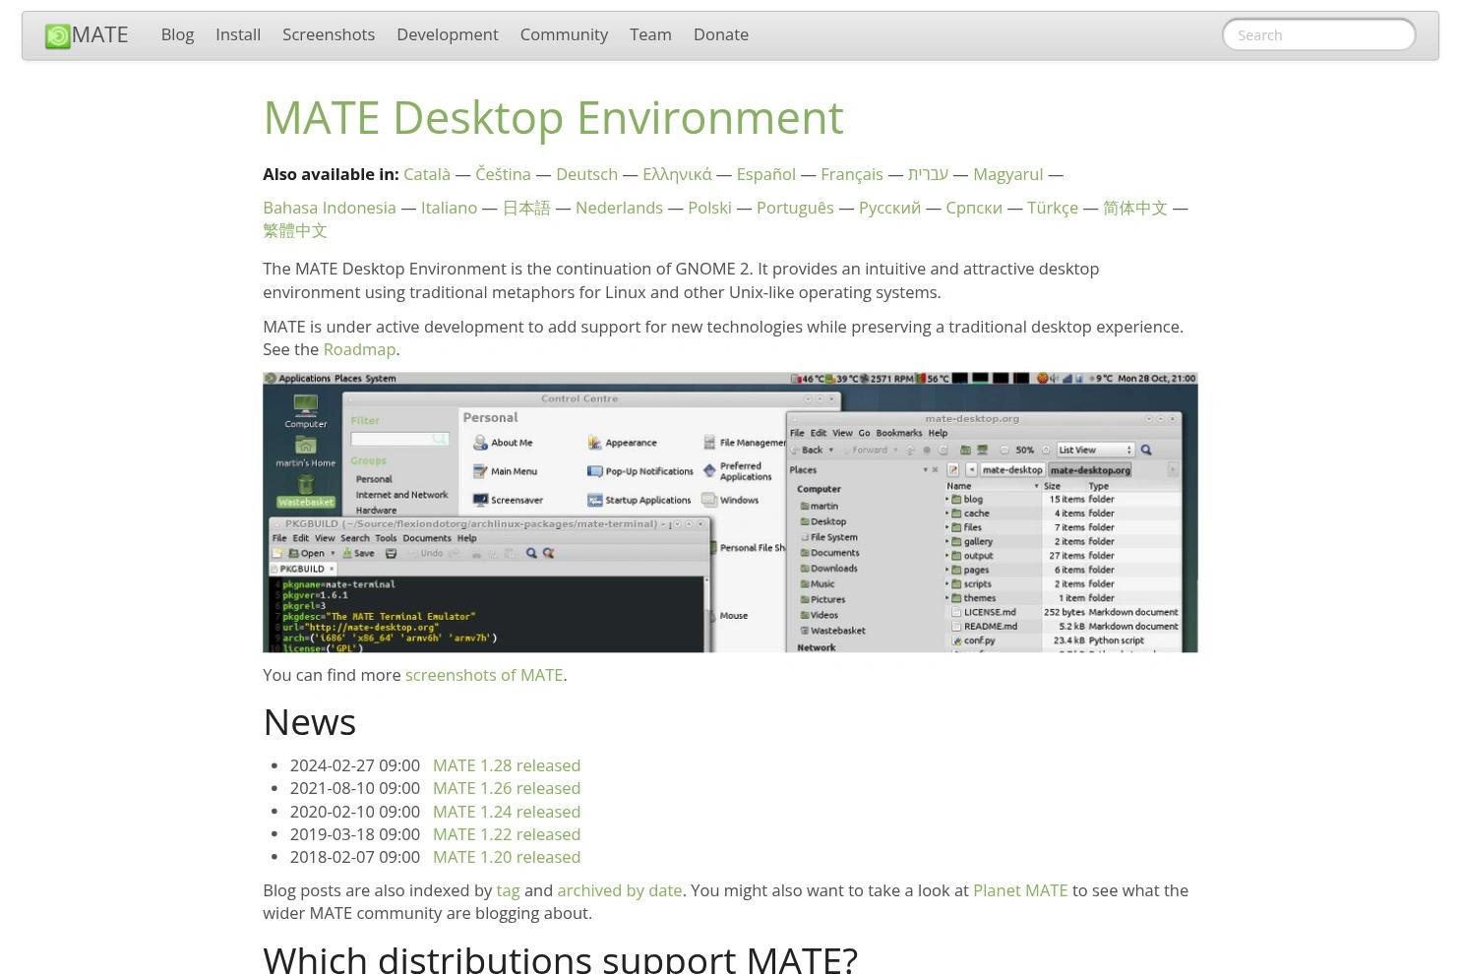Click the date text "2020-02-10 09:00"
Image resolution: width=1461 pixels, height=974 pixels.
point(354,812)
